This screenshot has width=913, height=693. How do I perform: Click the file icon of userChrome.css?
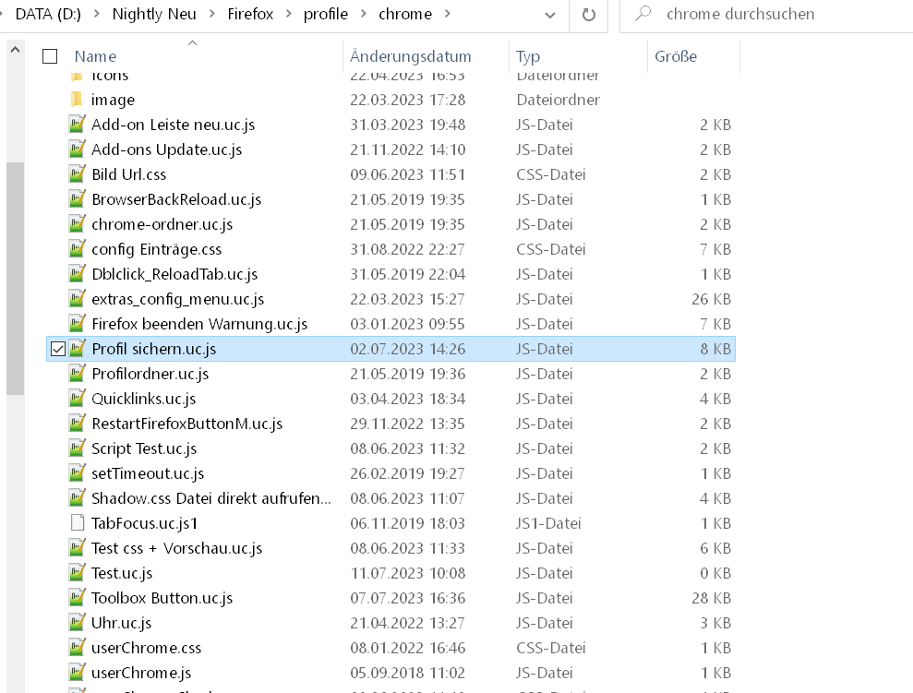(x=78, y=648)
